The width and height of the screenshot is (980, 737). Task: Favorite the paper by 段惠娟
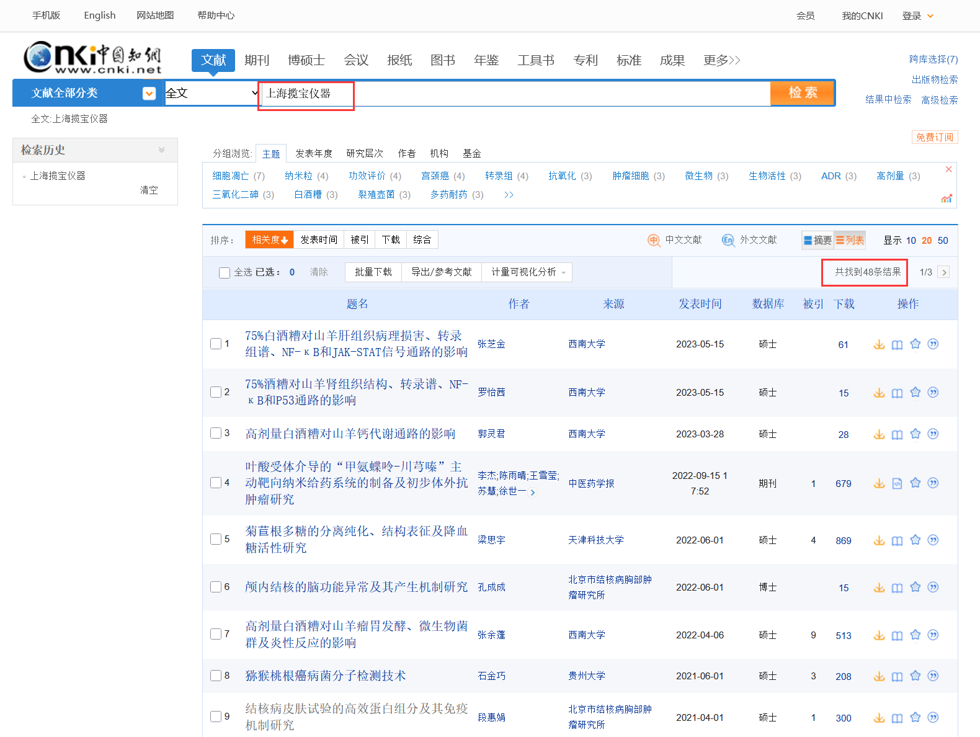point(915,717)
